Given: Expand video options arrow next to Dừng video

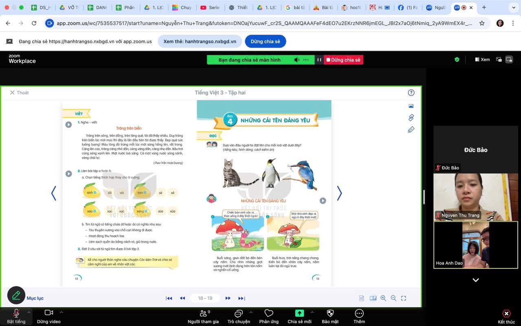Looking at the screenshot, I should 61,312.
